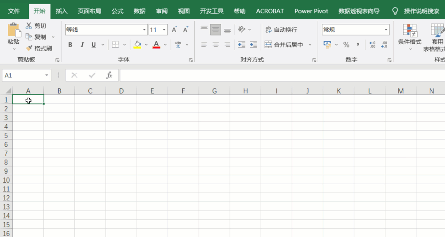Open Format as Table (套用表格格式)

click(x=435, y=38)
